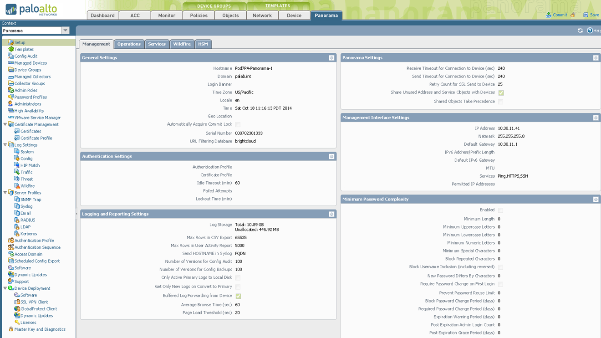Collapse the Device Deployment tree node

[5, 288]
